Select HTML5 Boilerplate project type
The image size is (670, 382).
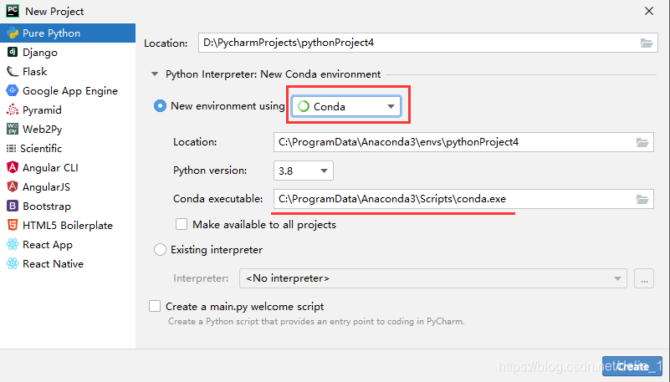(68, 226)
